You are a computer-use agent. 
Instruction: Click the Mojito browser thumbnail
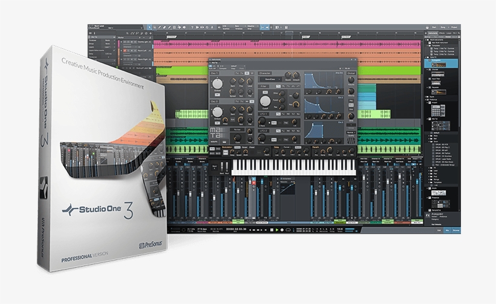point(439,193)
